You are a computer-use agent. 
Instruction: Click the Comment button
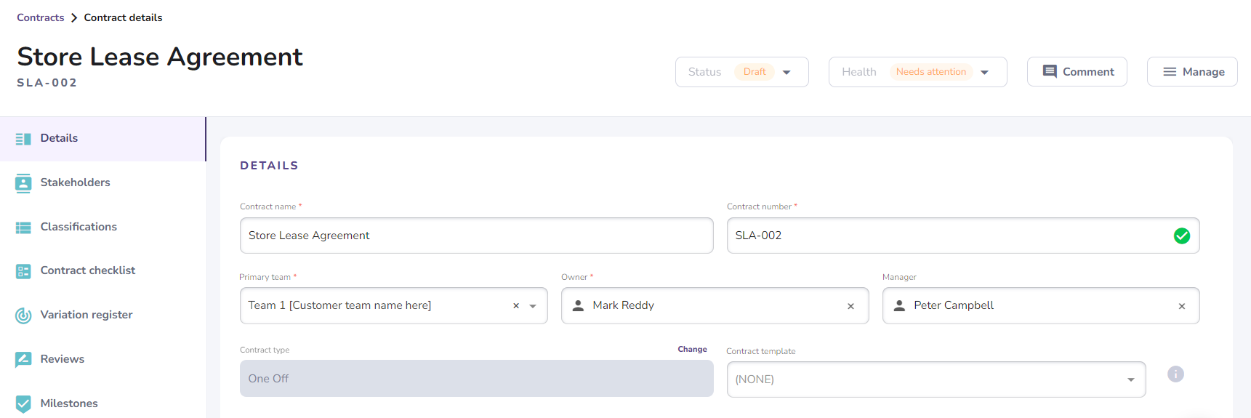[x=1077, y=72]
